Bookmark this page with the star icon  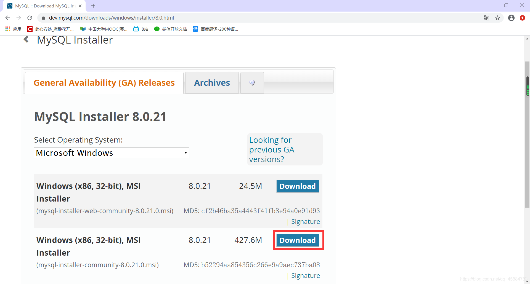pos(497,18)
